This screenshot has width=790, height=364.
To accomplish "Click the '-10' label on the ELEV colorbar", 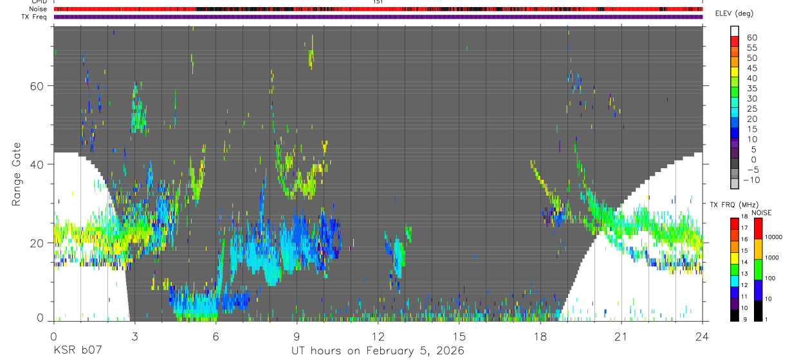I will point(751,180).
